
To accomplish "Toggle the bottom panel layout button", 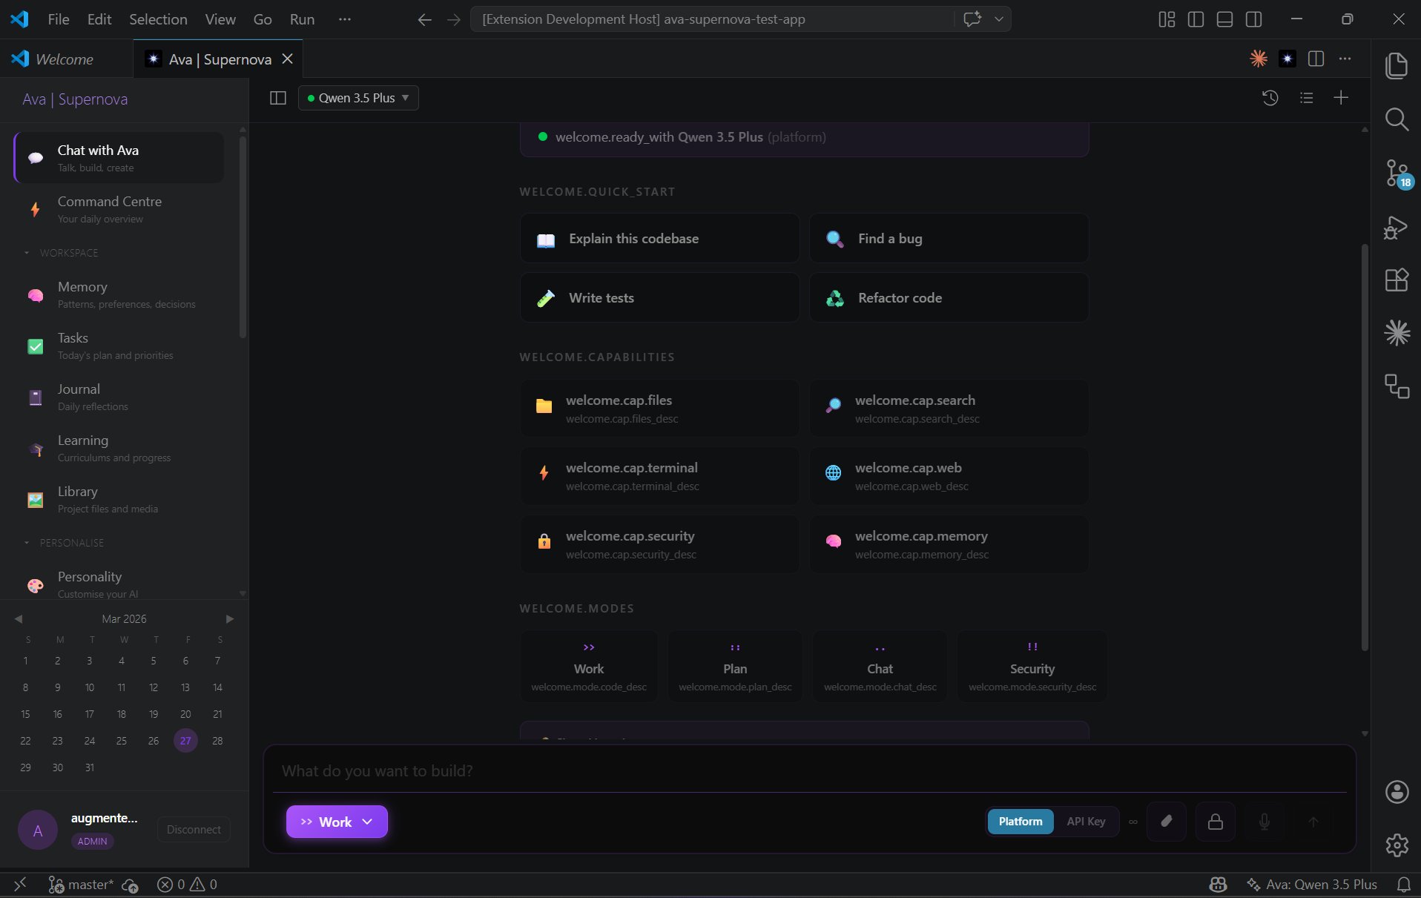I will [1224, 19].
